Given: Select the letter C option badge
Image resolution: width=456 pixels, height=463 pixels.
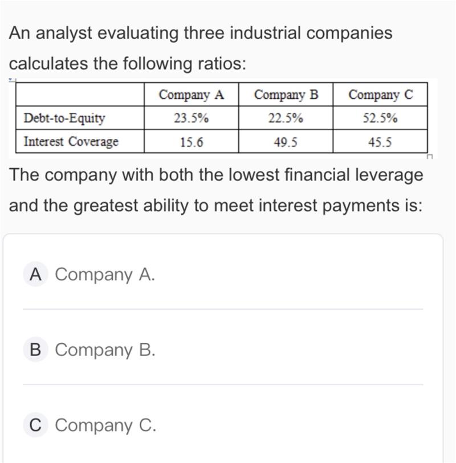Looking at the screenshot, I should coord(35,425).
